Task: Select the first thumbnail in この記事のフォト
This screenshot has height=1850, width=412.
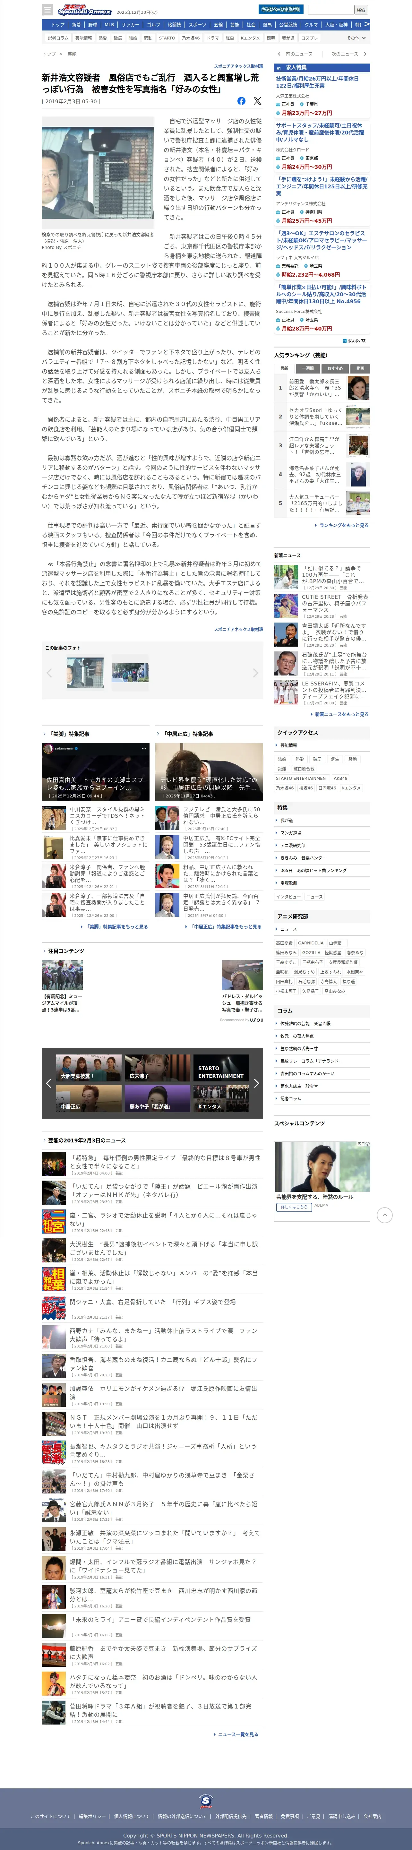Action: [85, 673]
